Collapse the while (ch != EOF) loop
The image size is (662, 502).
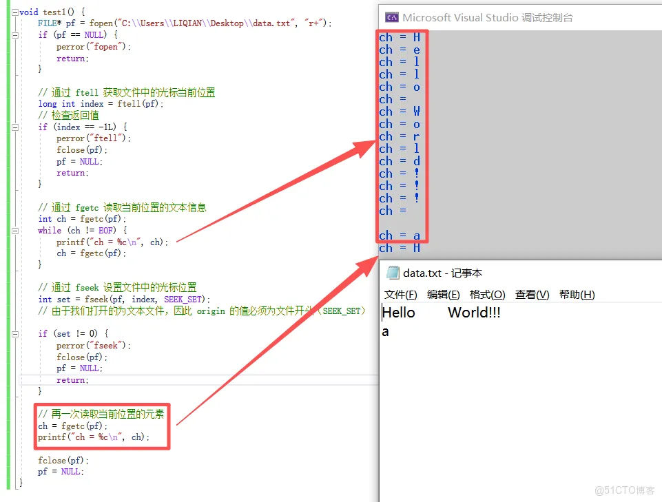(x=14, y=231)
